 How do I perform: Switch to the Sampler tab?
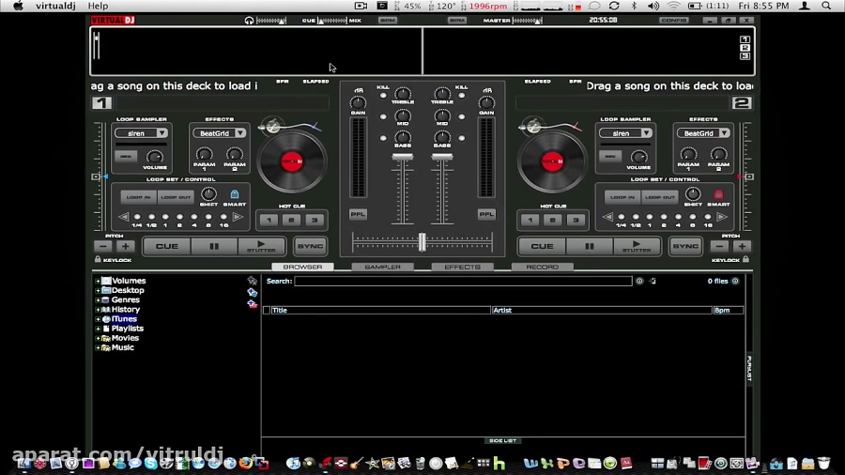coord(383,268)
